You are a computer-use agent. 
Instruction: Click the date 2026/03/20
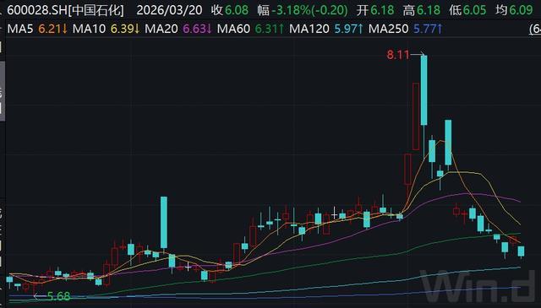(169, 10)
